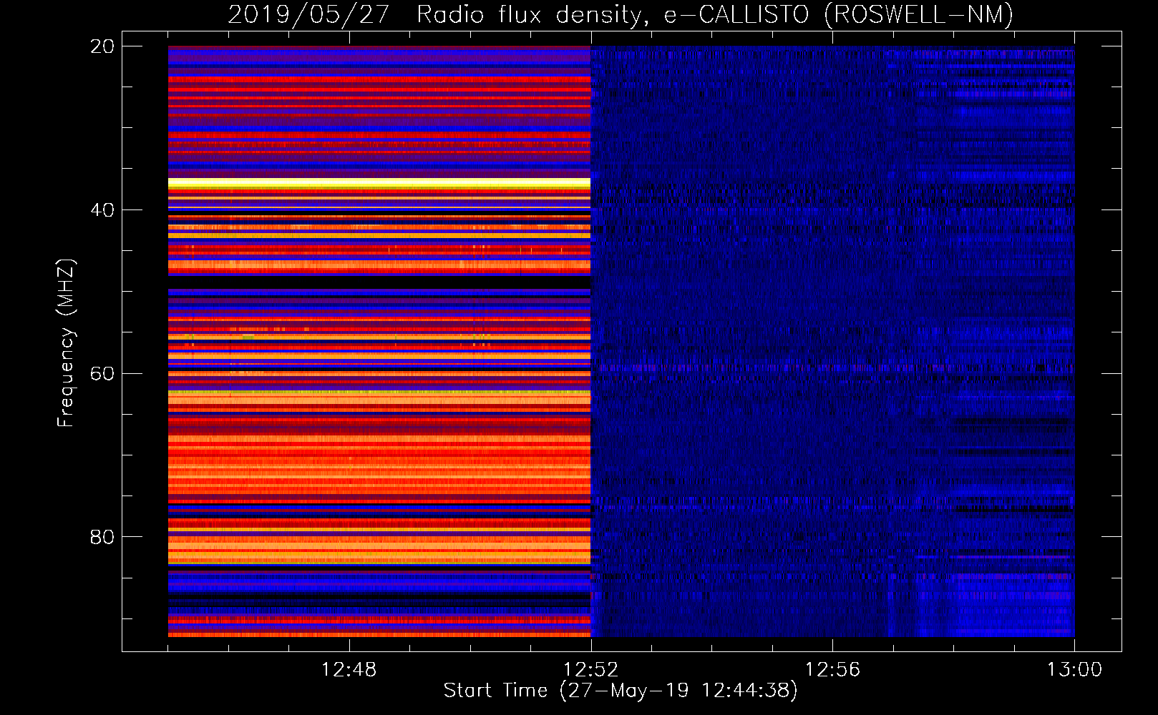
Task: Click the 12:56 time tick label
Action: [832, 670]
